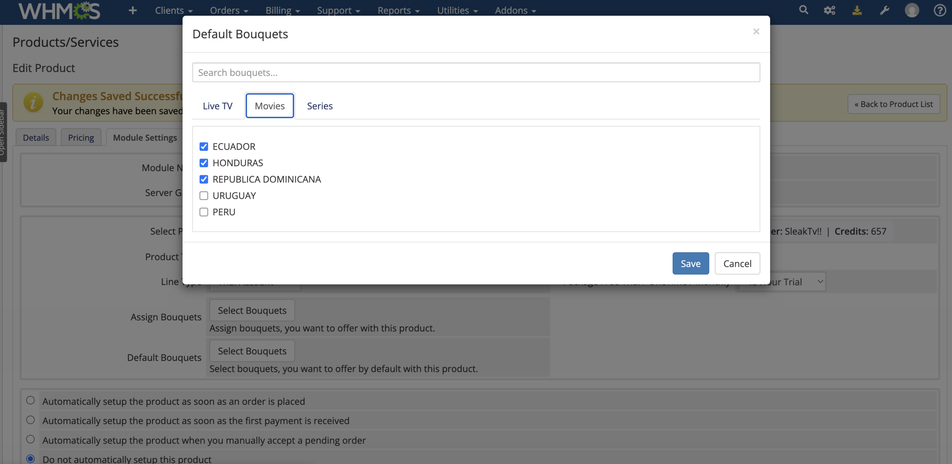Screen dimensions: 952x464
Task: Click Select Bouquets for Default Bouquets
Action: click(x=252, y=351)
